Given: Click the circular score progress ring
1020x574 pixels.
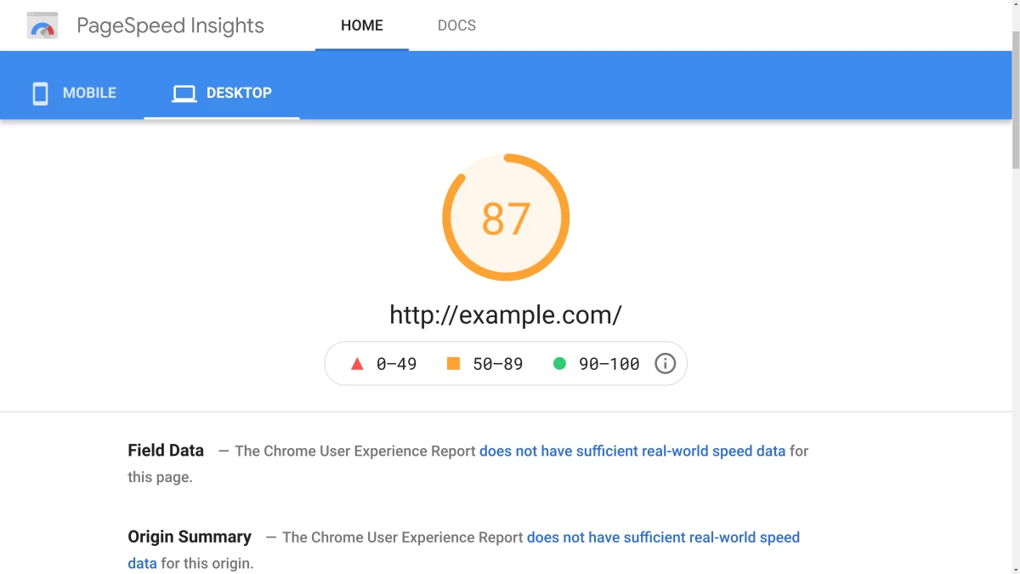Looking at the screenshot, I should 505,156.
